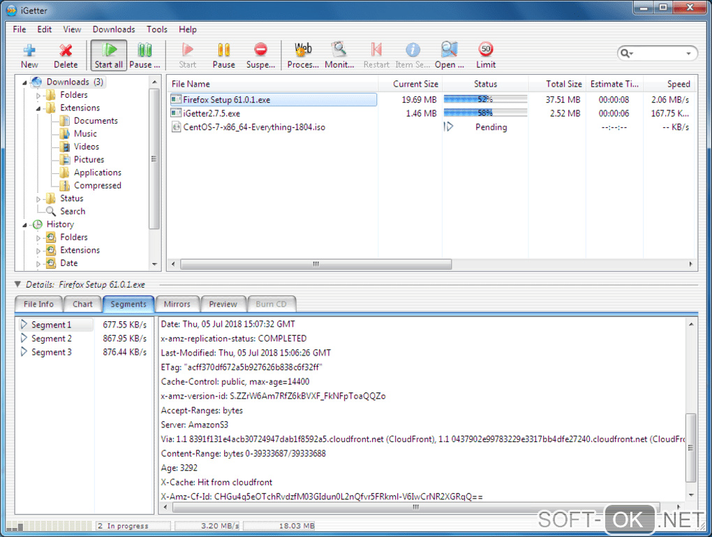Click the In progress status bar entry
This screenshot has height=537, width=712.
[x=133, y=526]
